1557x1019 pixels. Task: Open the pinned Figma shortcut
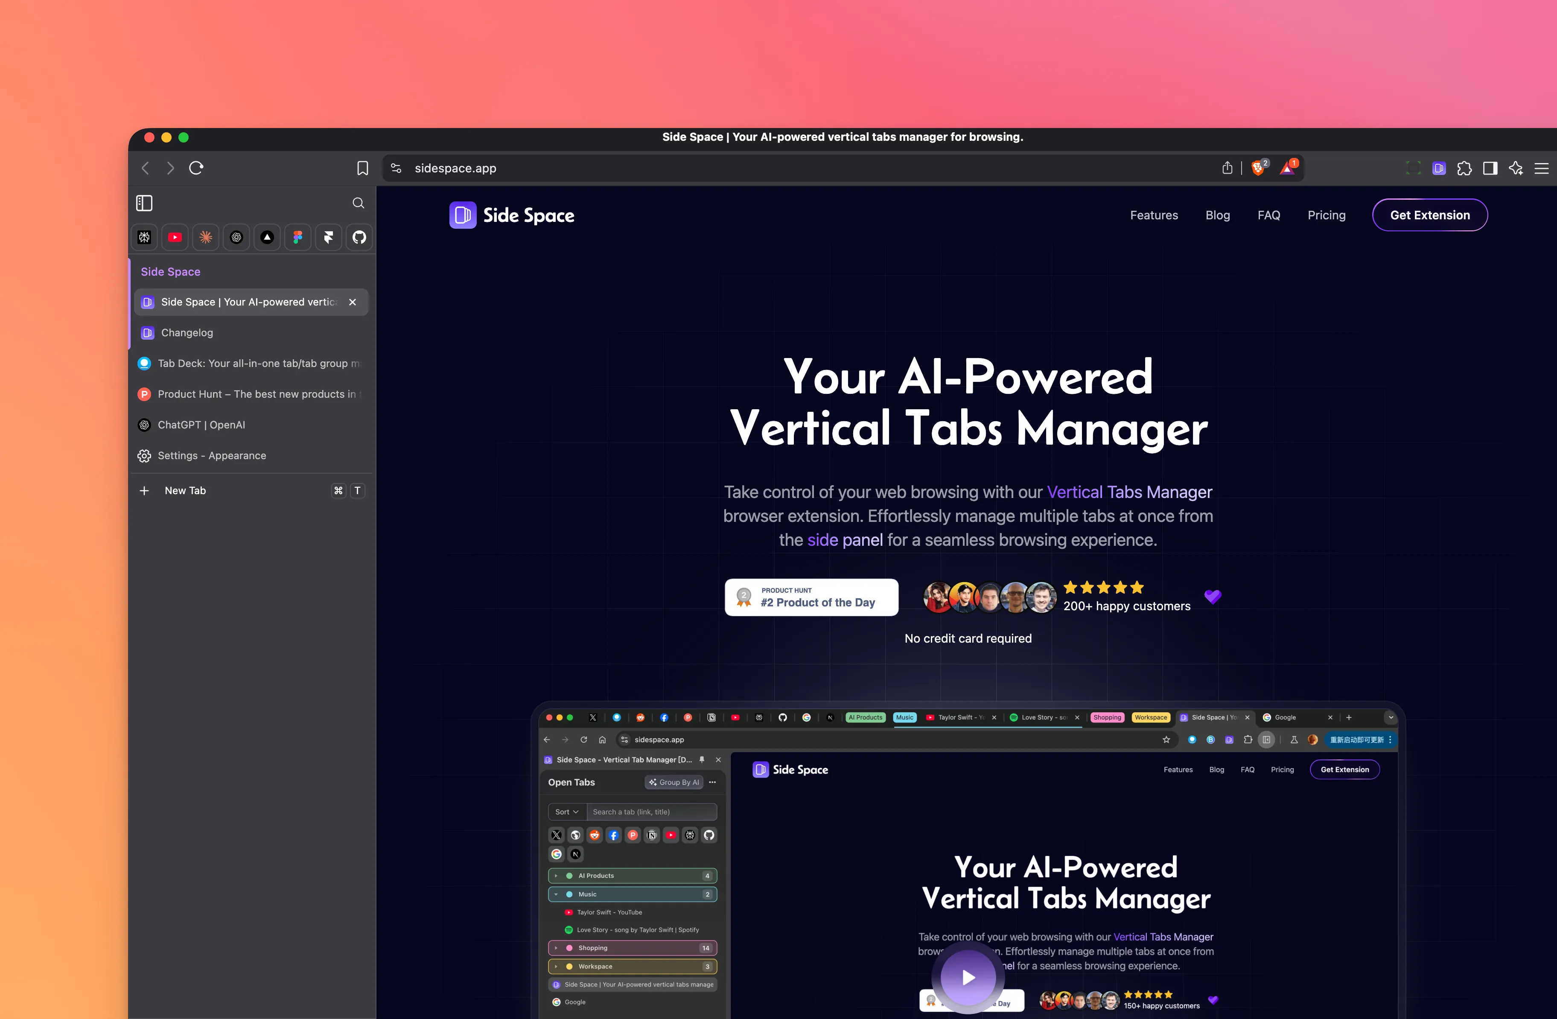(297, 237)
